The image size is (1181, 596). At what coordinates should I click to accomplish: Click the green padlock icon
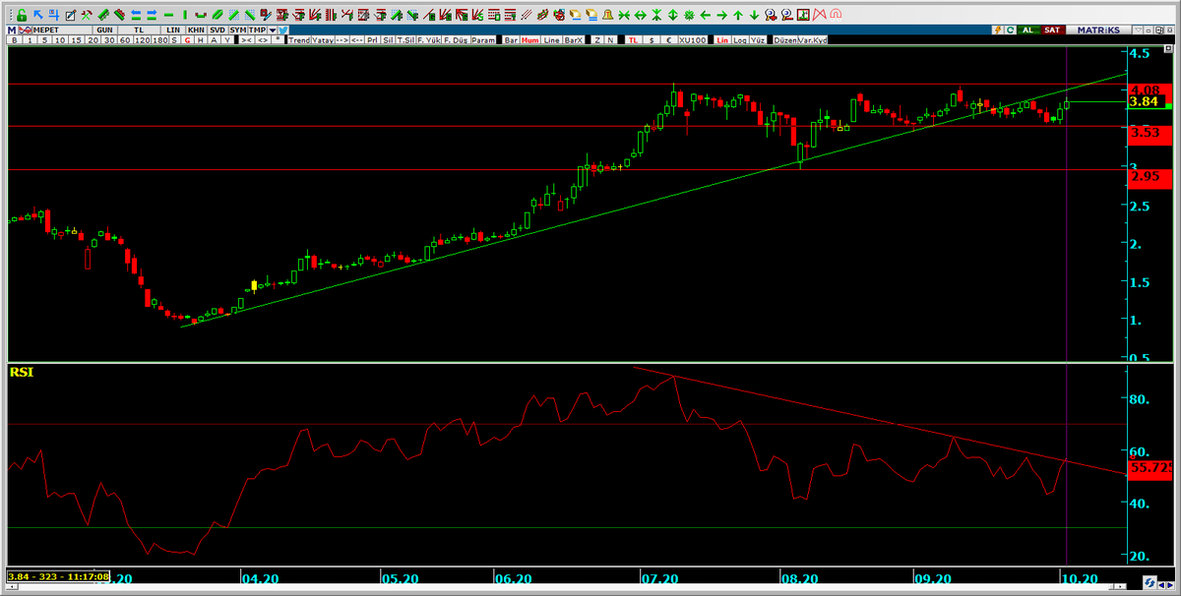21,15
